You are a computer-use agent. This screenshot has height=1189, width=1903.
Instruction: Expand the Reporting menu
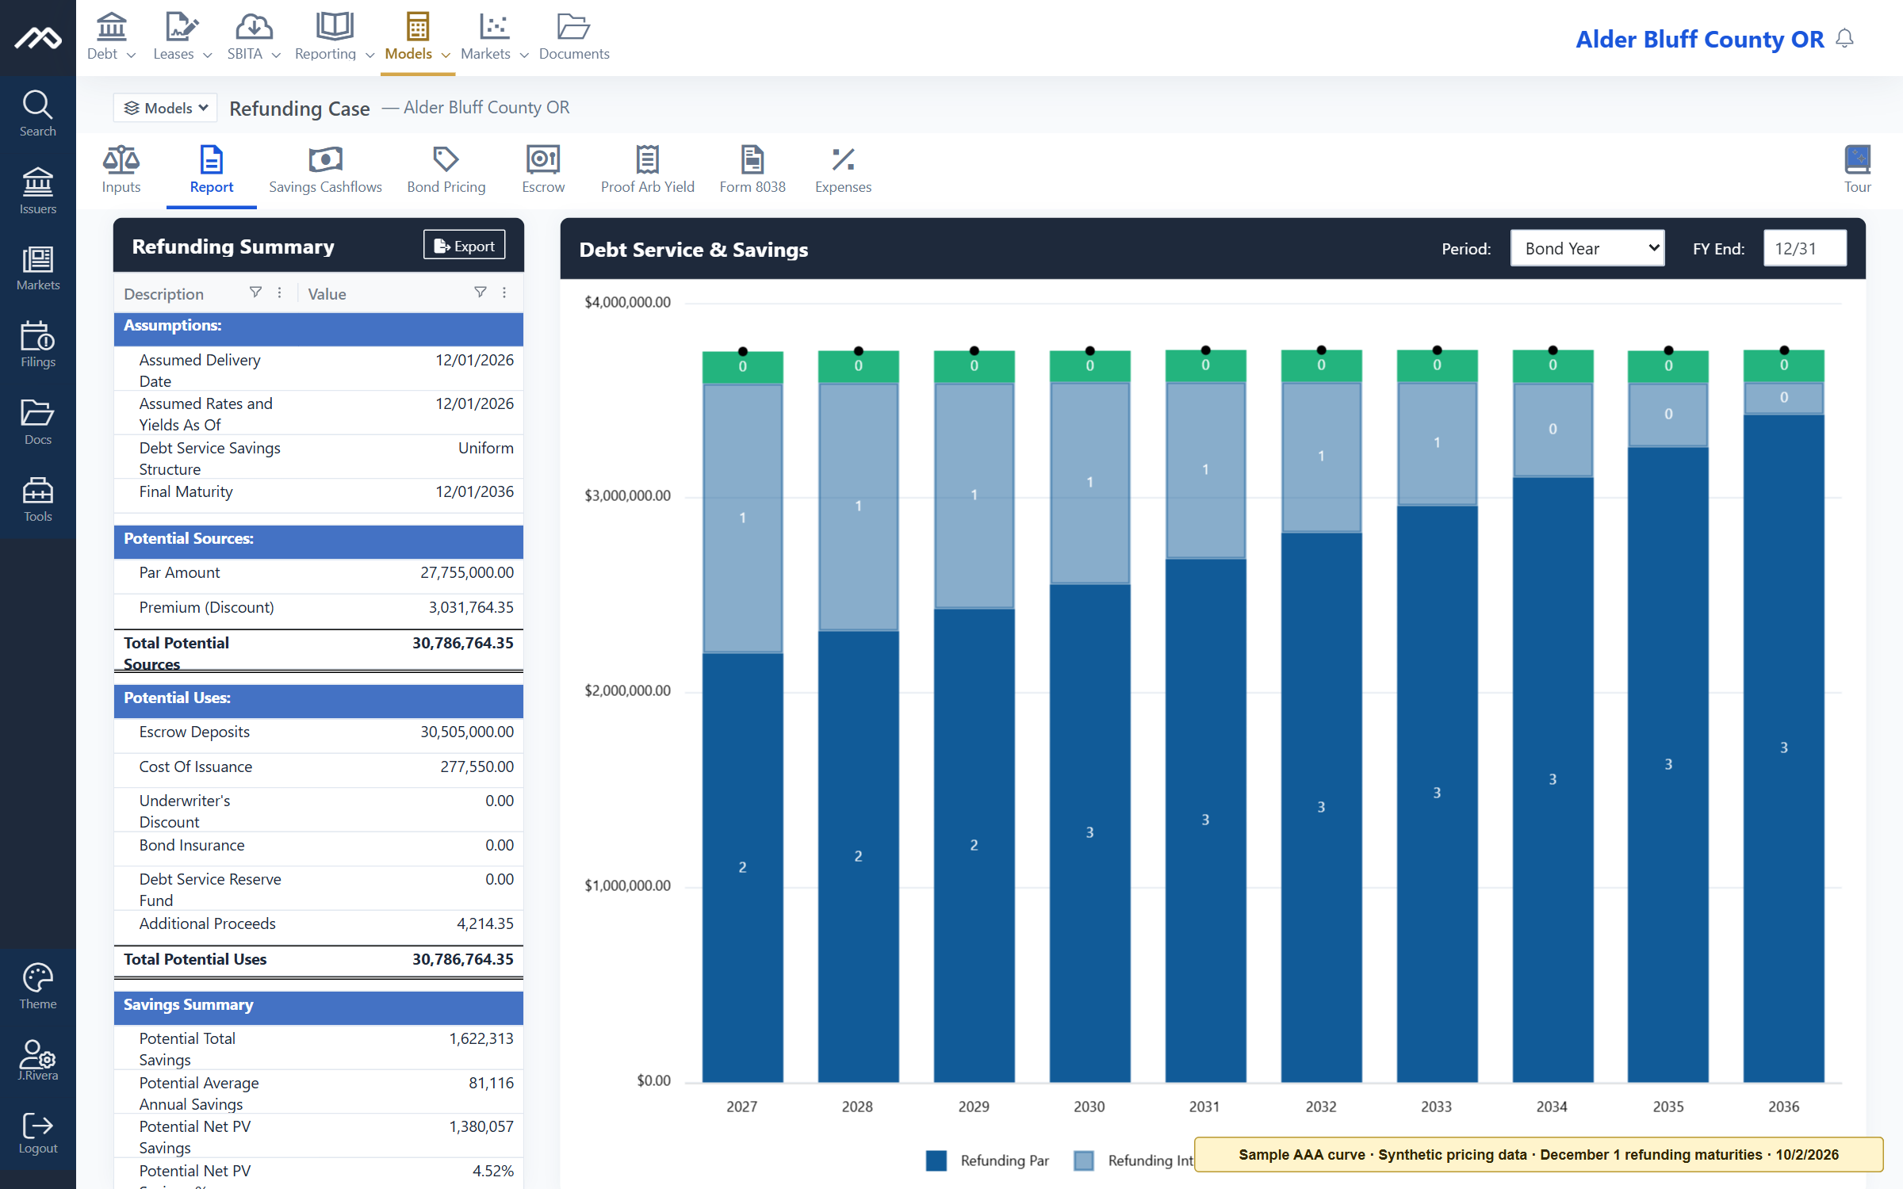point(334,36)
